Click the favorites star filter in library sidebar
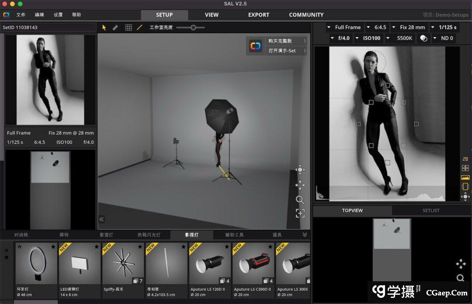Viewport: 472px width, 304px height. (7, 258)
